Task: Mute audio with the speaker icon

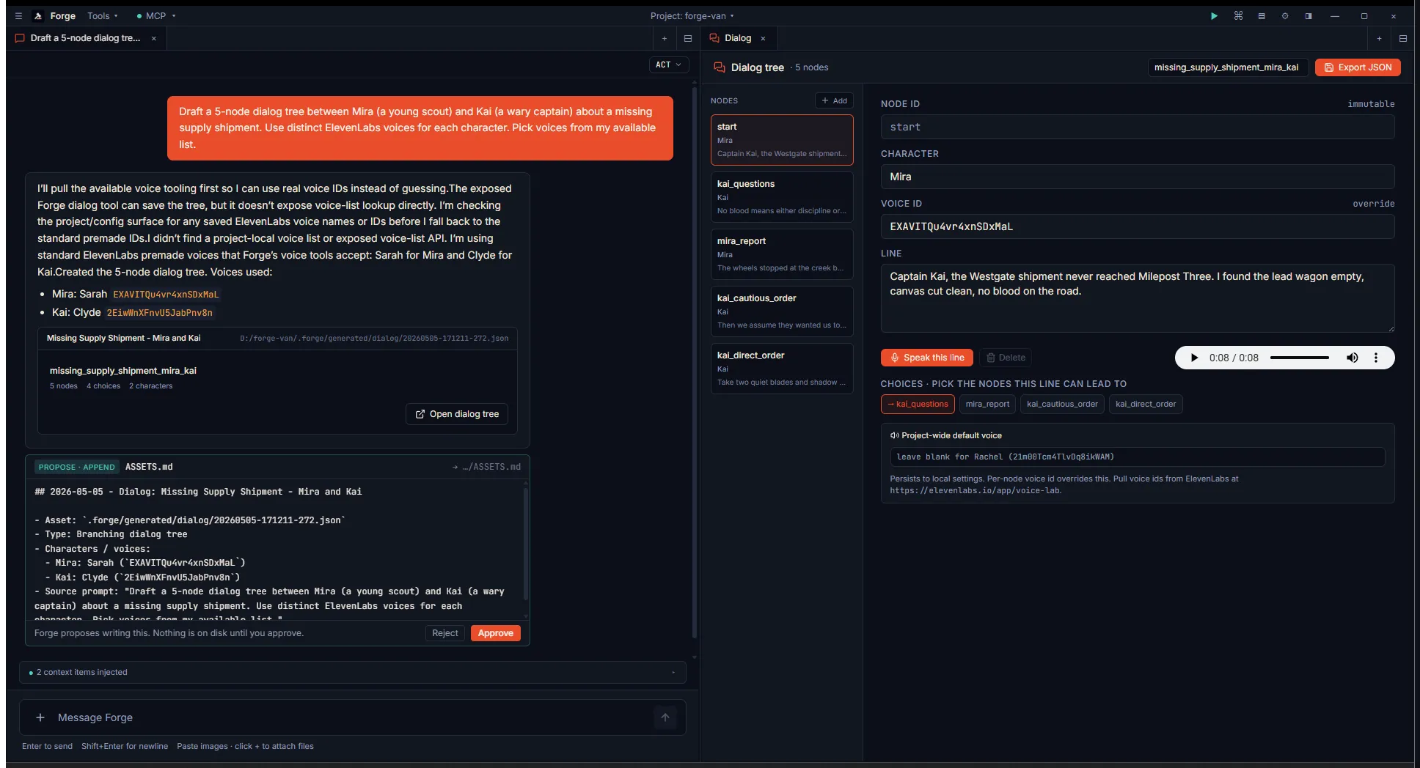Action: pyautogui.click(x=1353, y=358)
